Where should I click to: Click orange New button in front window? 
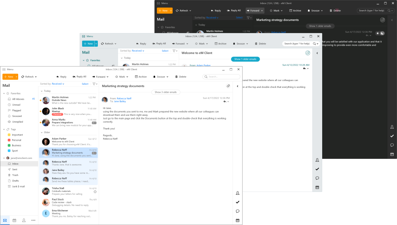[x=8, y=77]
